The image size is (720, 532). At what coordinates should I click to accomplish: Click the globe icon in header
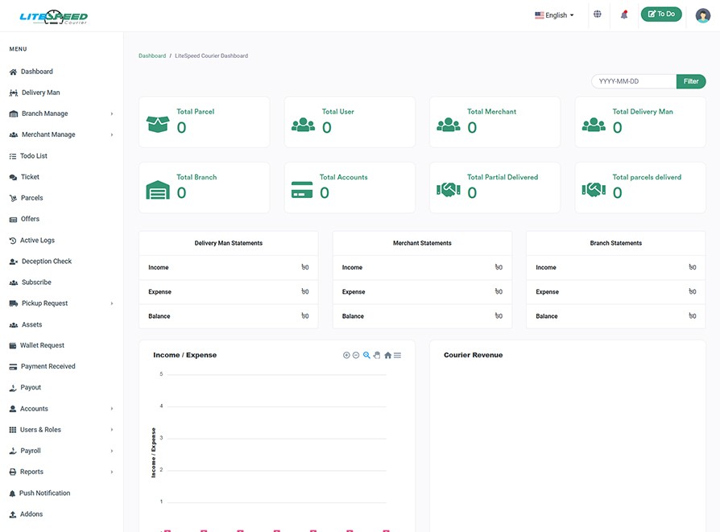click(x=597, y=14)
